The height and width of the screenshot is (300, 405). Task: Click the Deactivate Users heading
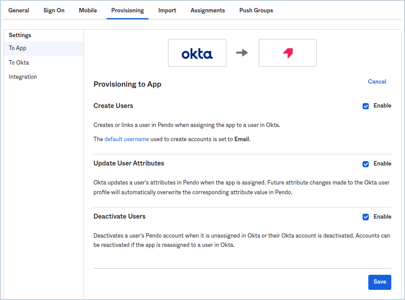[x=119, y=216]
